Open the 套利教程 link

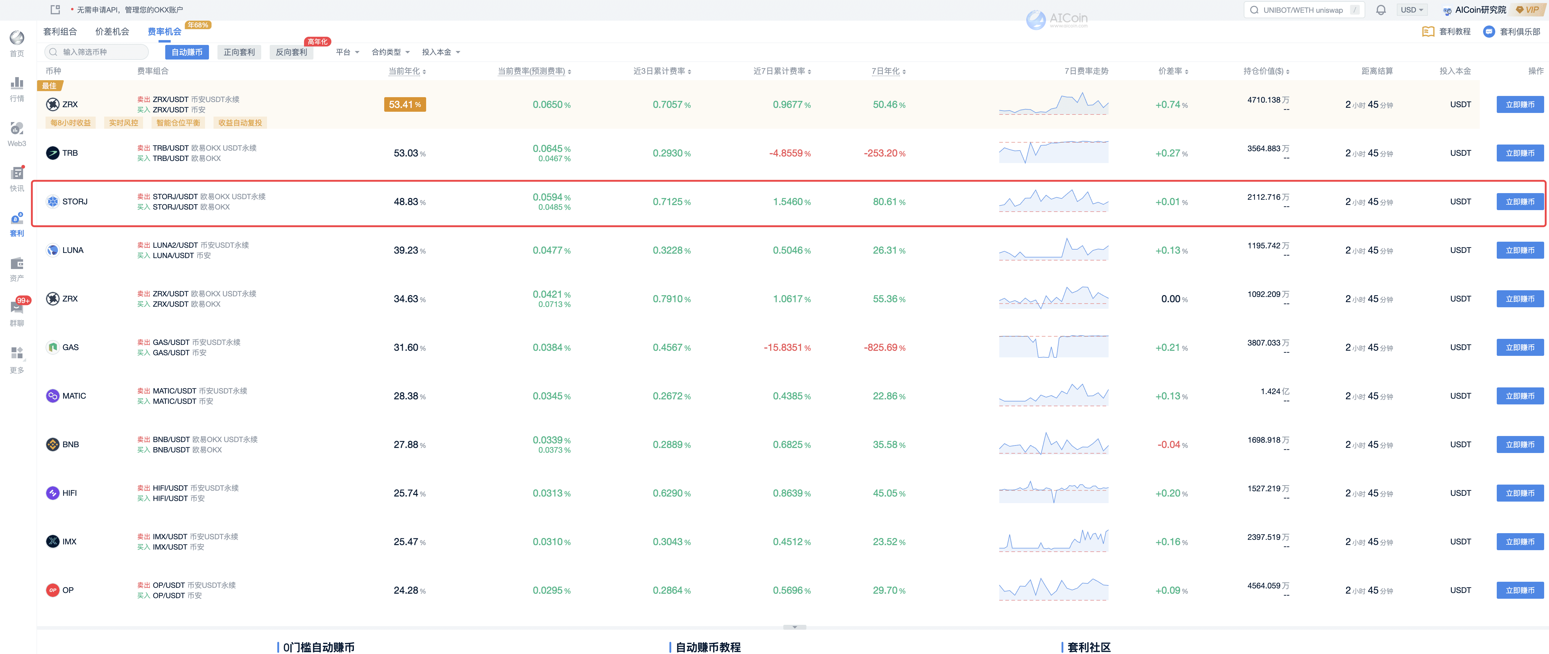1455,32
